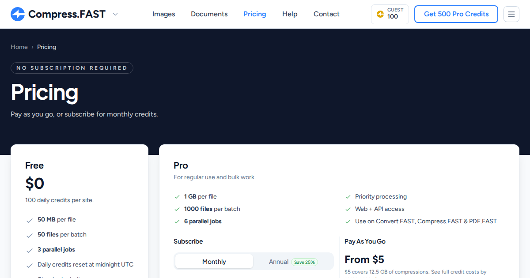Open the Documents menu item
Screen dimensions: 530x278
click(209, 14)
